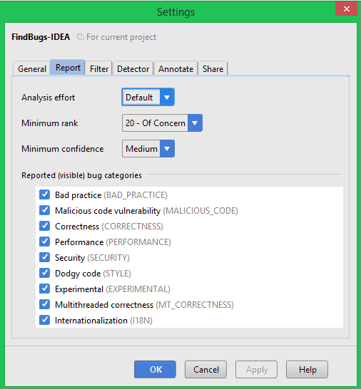Select the Detector tab
Screen dimensions: 361x389
click(133, 68)
